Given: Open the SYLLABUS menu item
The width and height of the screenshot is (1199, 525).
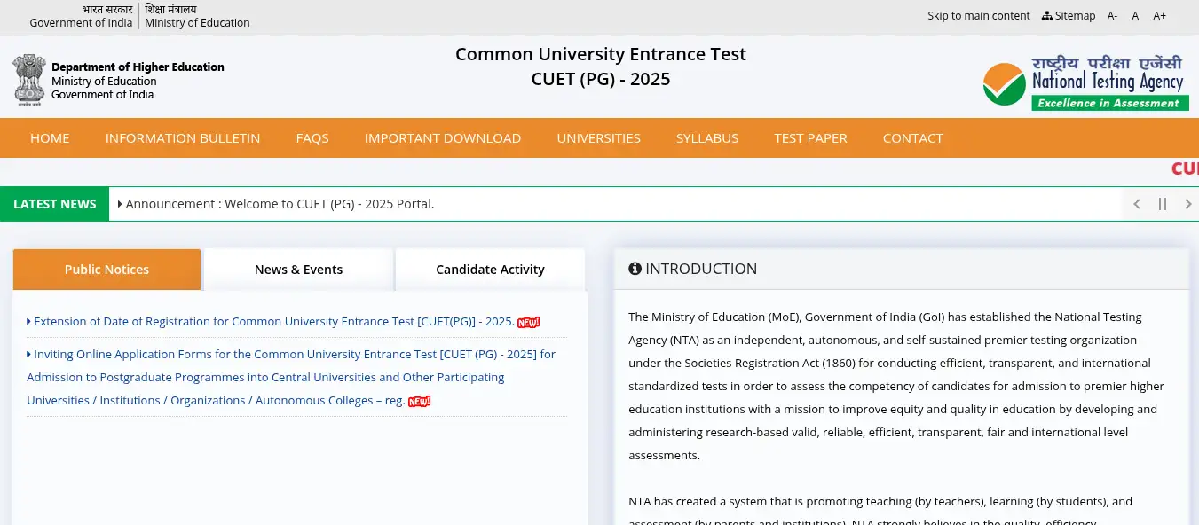Looking at the screenshot, I should click(x=707, y=138).
